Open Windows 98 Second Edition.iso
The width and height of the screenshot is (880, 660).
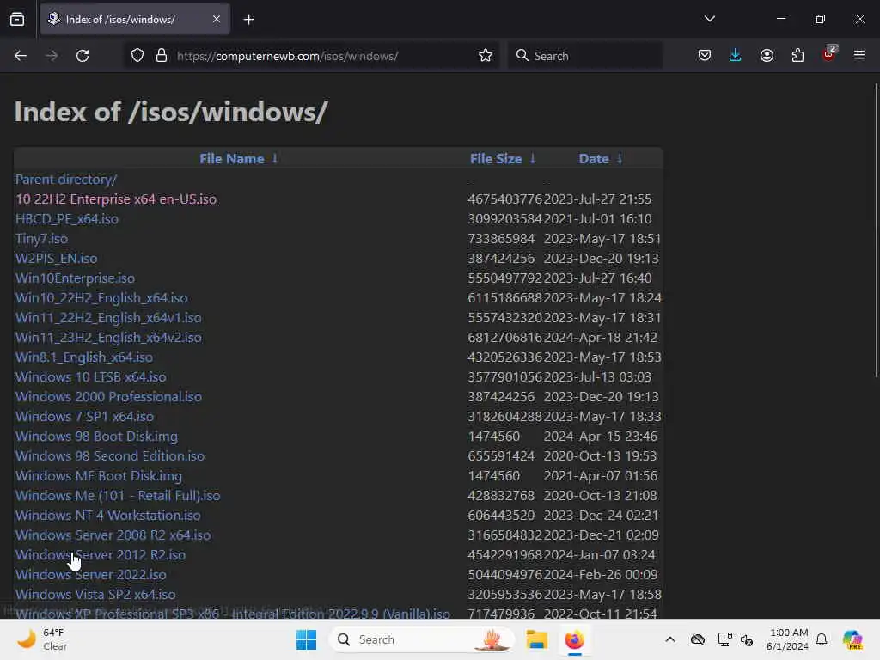click(x=110, y=456)
